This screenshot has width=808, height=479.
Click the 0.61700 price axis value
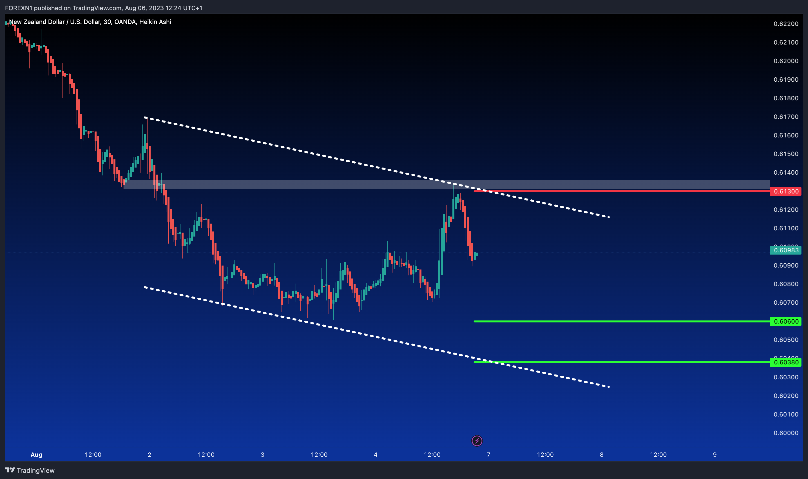tap(786, 117)
